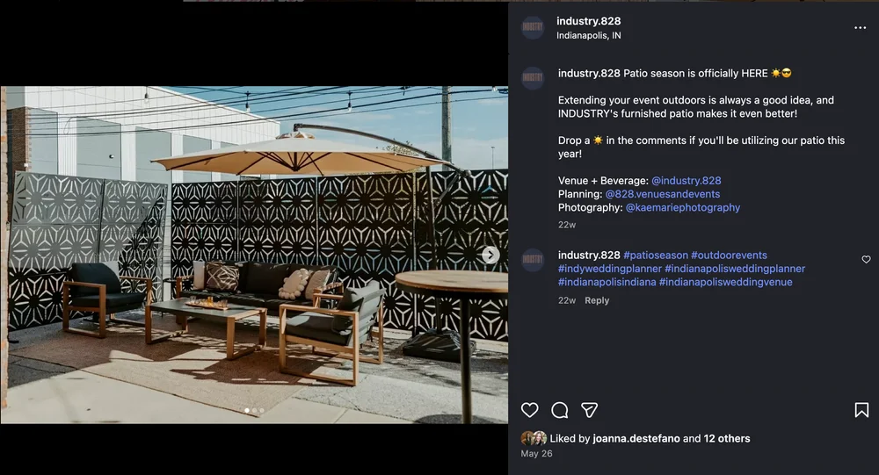Go to next photo with arrow button

pyautogui.click(x=490, y=255)
